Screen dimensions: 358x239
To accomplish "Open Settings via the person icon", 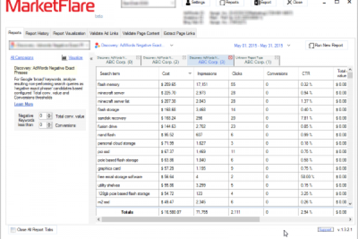I will tap(196, 2).
